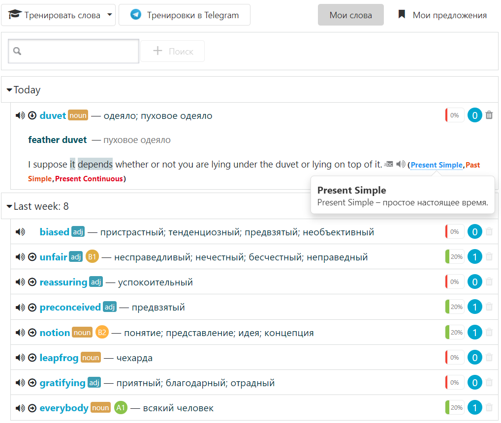Open the word leapfrog
Screen dimensions: 501x423
(59, 358)
